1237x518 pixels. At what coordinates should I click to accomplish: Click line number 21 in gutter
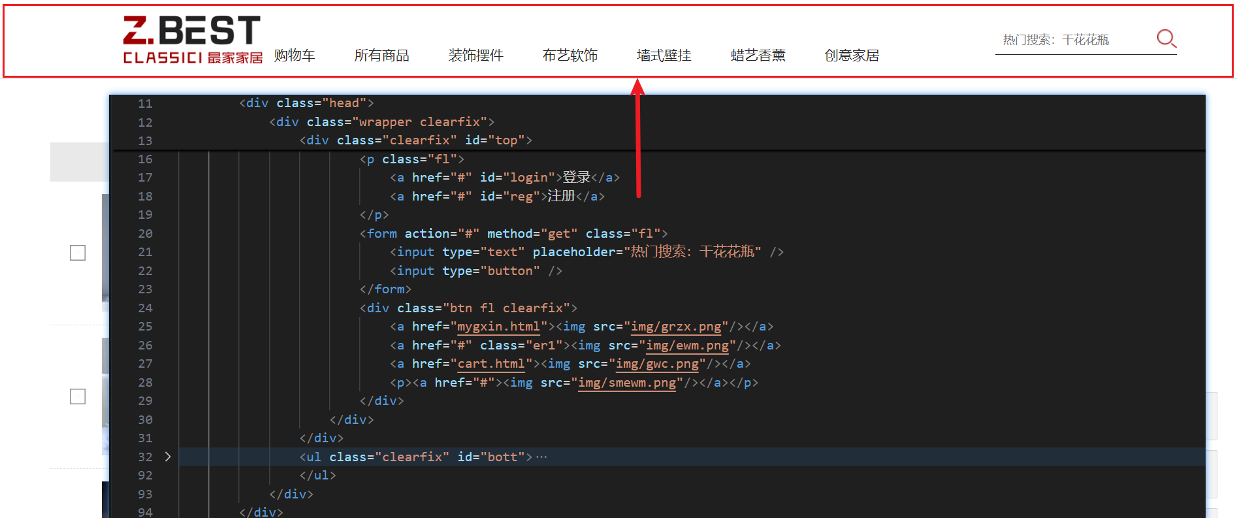[x=145, y=252]
